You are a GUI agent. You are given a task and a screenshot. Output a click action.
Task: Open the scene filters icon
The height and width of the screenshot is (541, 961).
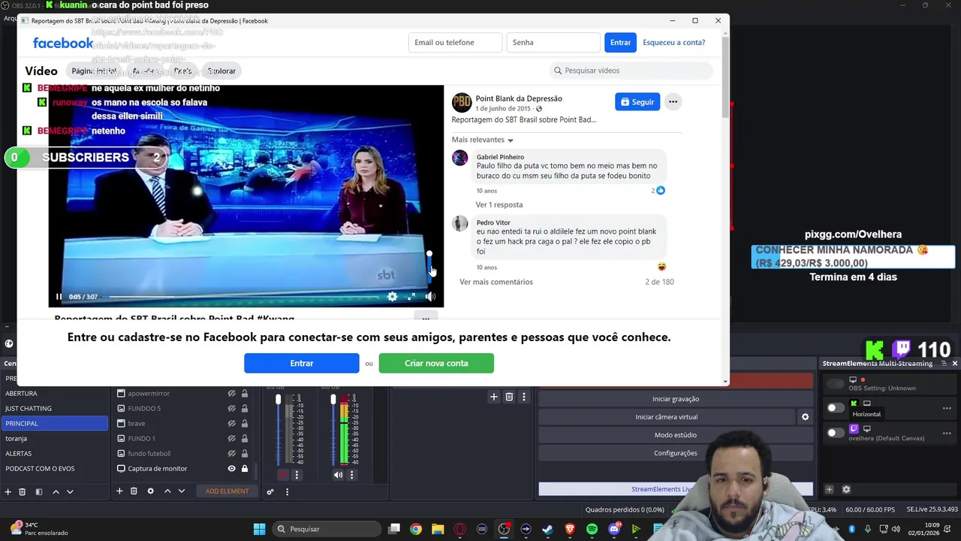38,491
